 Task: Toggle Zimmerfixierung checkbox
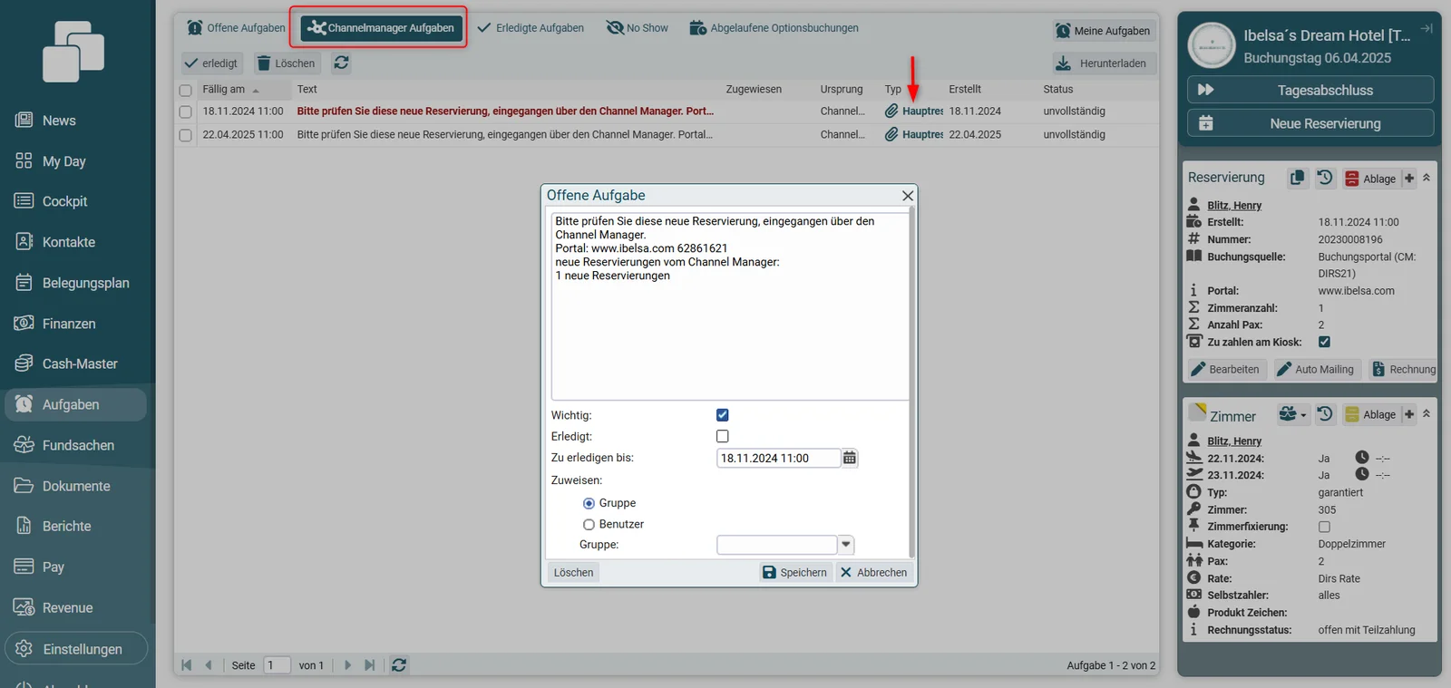[x=1324, y=527]
